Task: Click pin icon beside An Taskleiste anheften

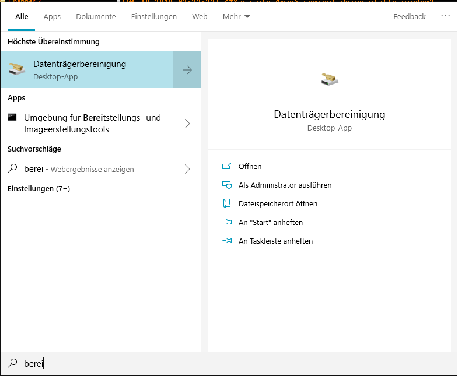Action: click(x=227, y=241)
